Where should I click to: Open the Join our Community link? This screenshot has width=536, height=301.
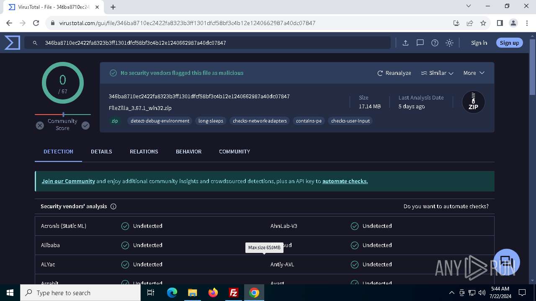pyautogui.click(x=68, y=181)
